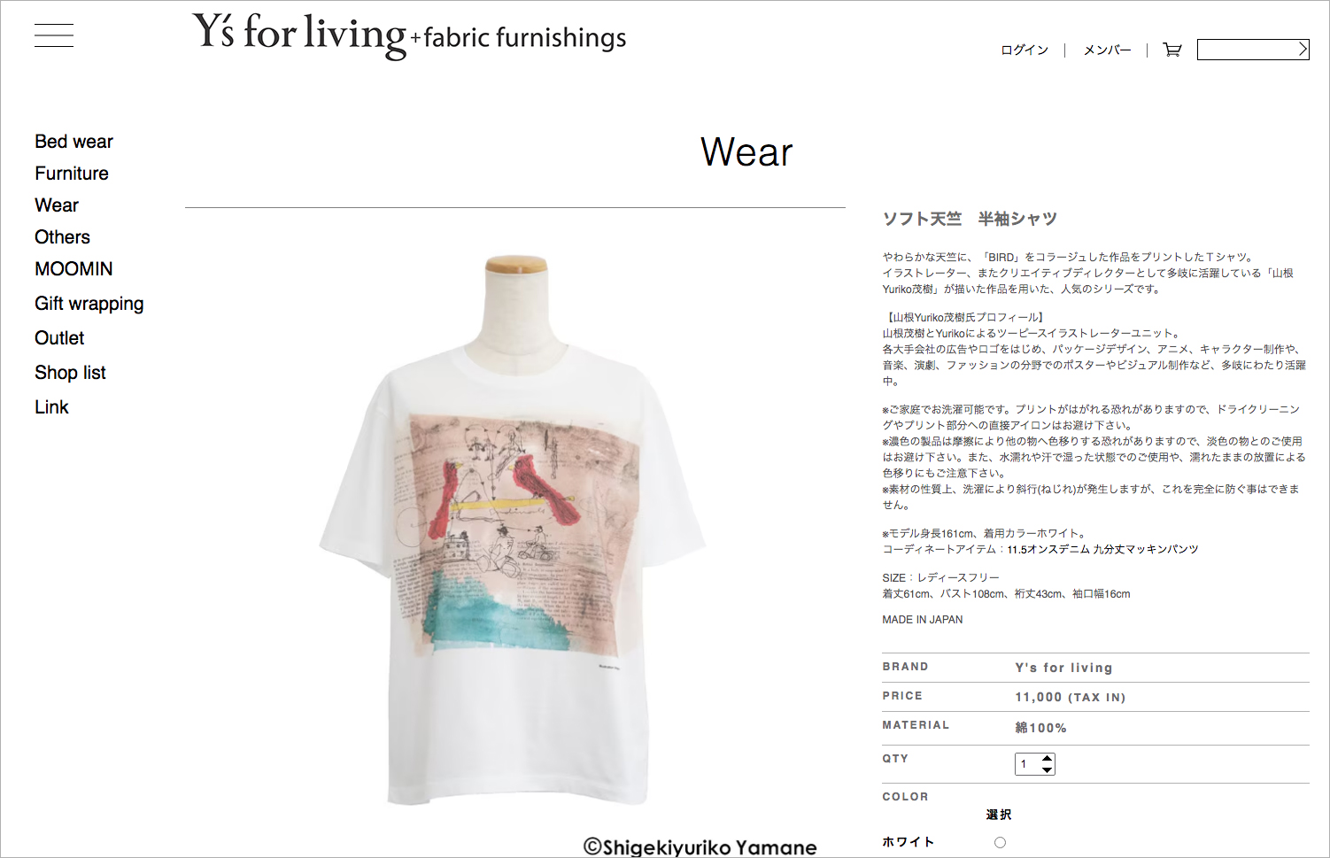Open the Others category
This screenshot has height=858, width=1330.
[62, 237]
